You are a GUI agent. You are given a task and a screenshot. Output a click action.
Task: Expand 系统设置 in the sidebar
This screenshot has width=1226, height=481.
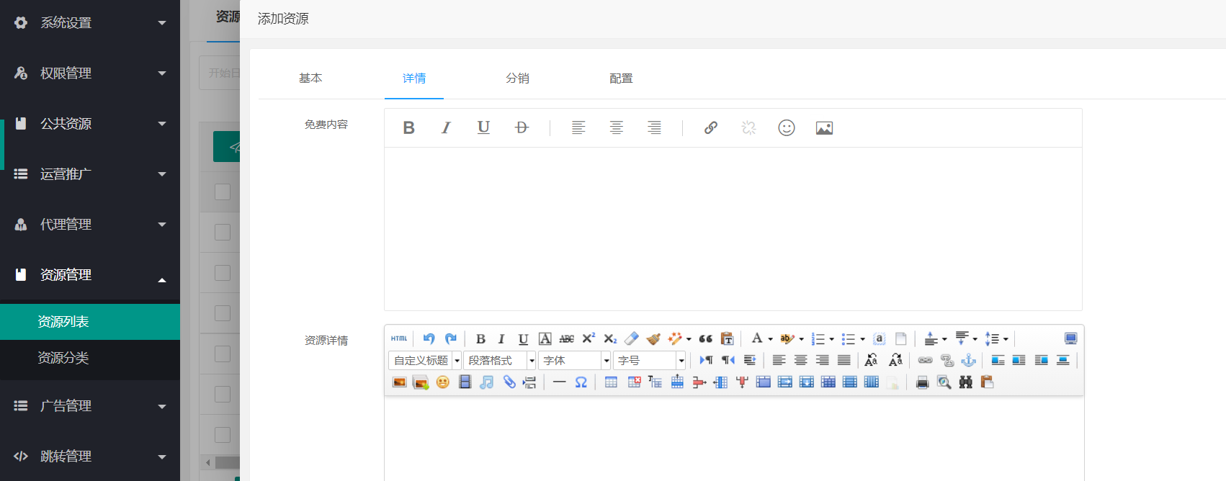click(90, 22)
